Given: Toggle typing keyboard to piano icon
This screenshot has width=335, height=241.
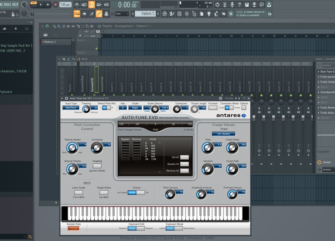Looking at the screenshot, I should pyautogui.click(x=77, y=14).
